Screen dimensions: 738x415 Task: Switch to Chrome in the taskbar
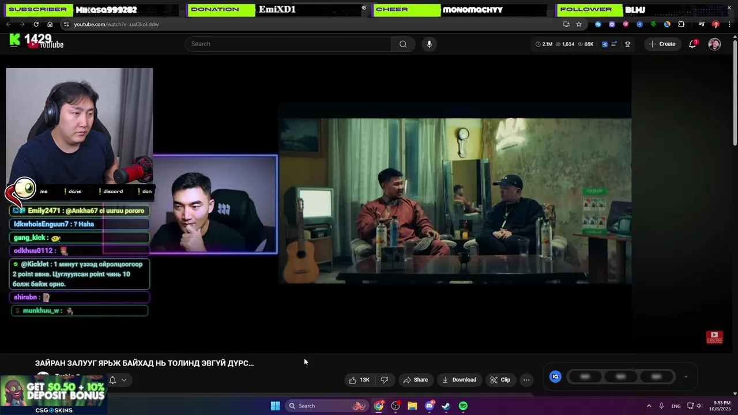(378, 406)
